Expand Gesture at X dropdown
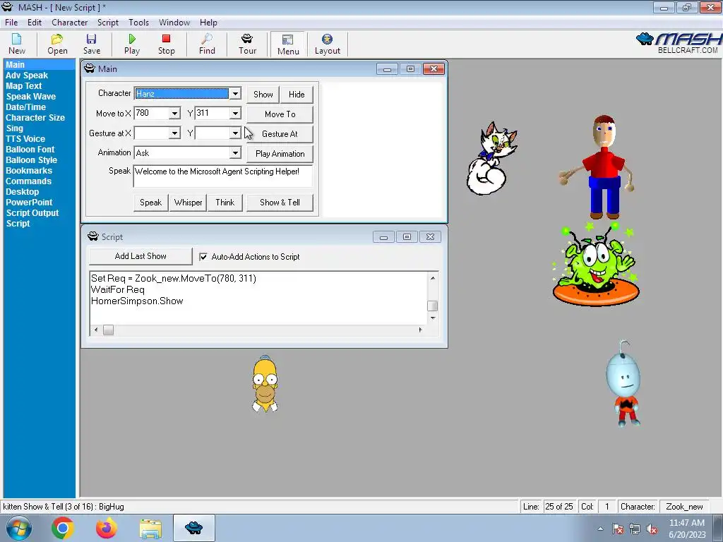This screenshot has width=723, height=542. coord(174,133)
